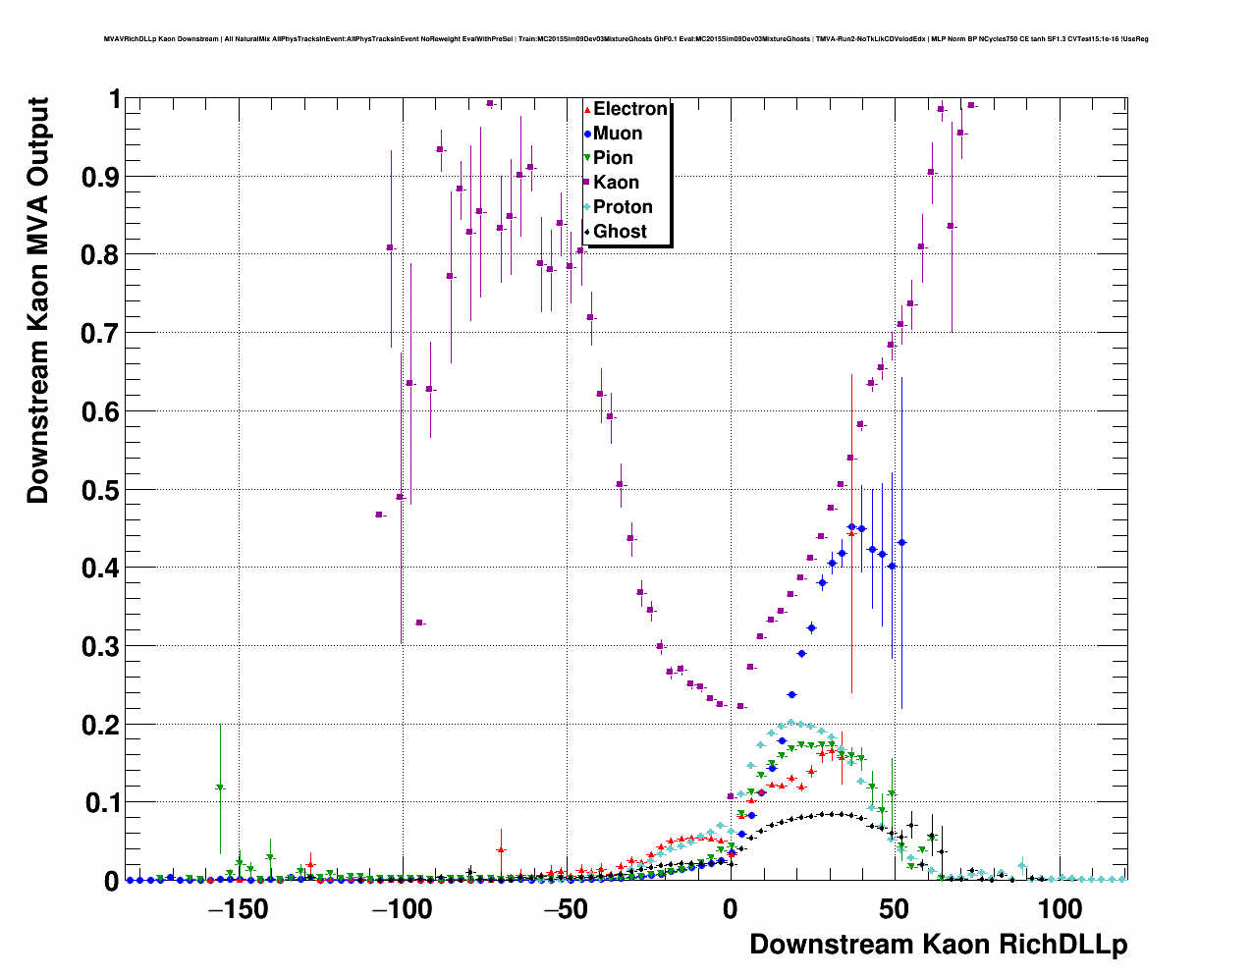Screen dimensions: 1253x978
Task: Click the red Electron legend marker
Action: click(x=587, y=109)
